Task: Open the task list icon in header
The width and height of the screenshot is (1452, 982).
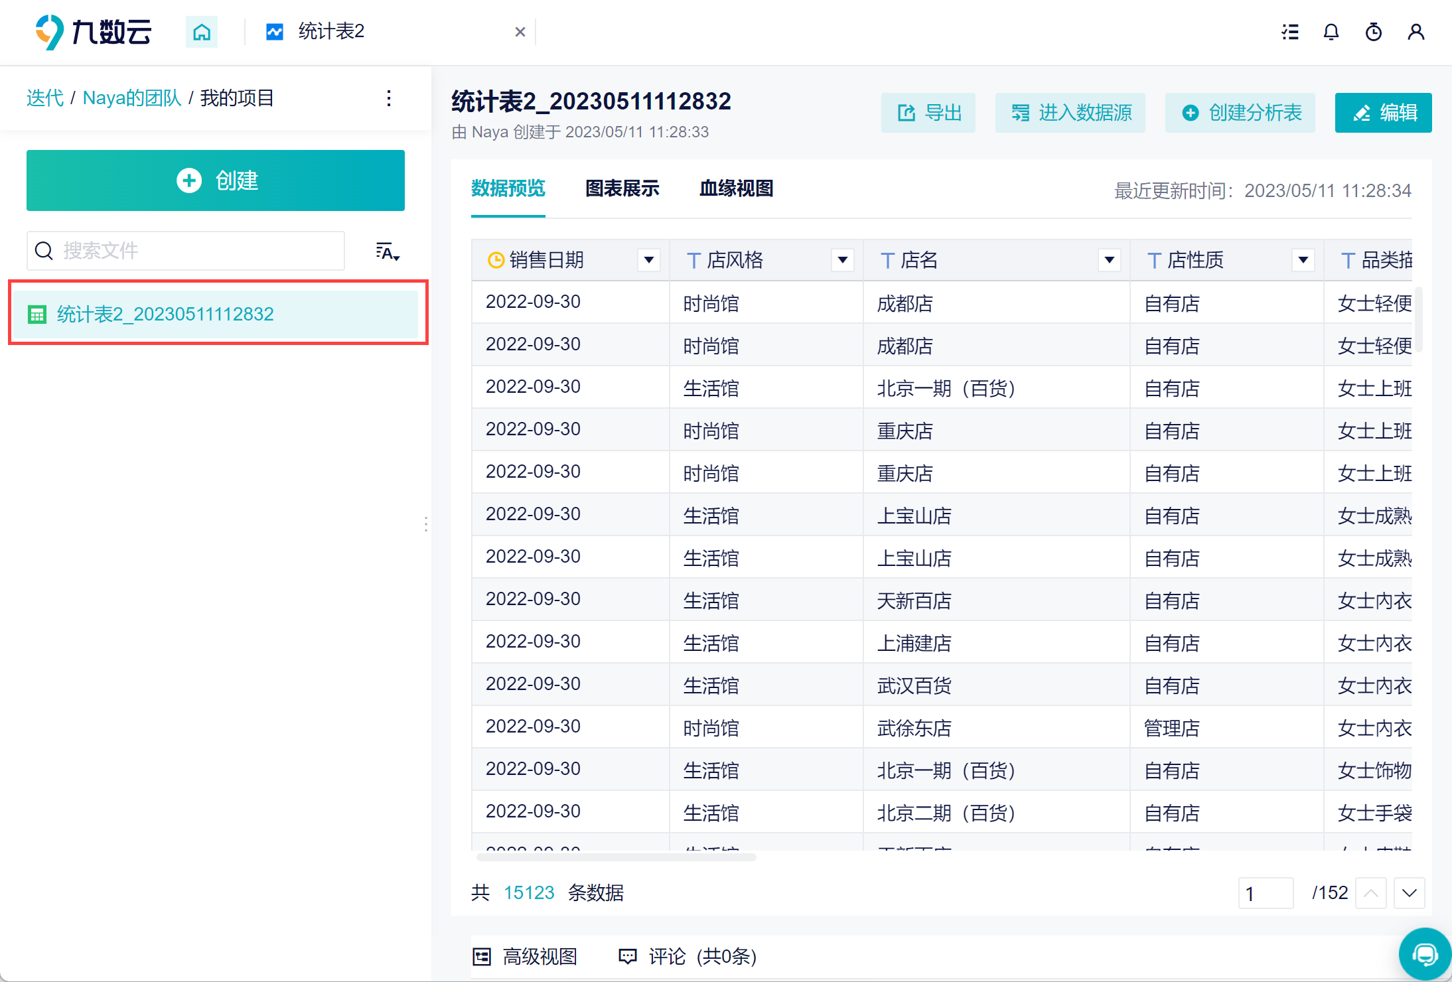Action: tap(1290, 32)
